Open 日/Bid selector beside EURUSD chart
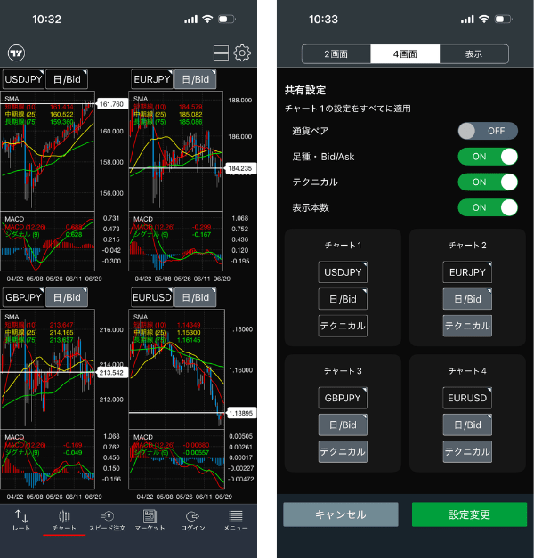The image size is (534, 558). click(196, 297)
